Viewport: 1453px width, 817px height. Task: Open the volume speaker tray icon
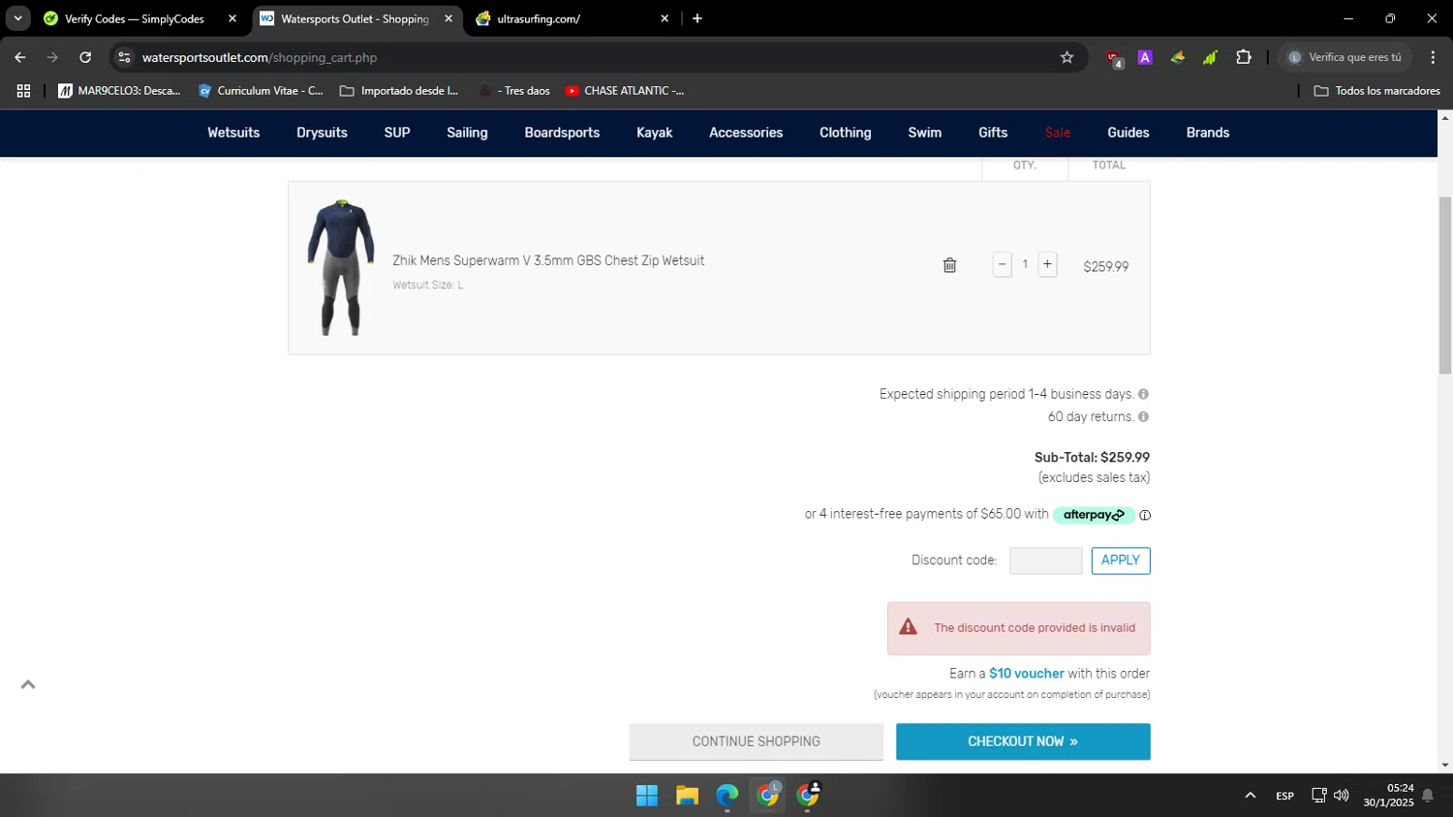(1342, 796)
